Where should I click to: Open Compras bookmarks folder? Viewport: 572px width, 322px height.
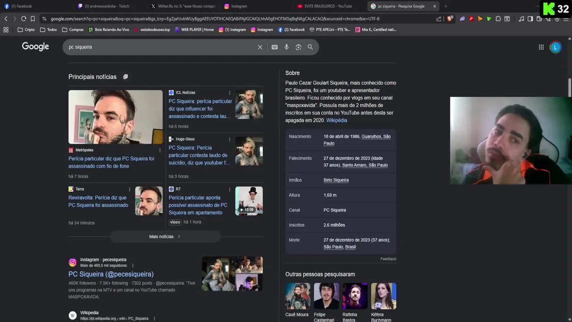pyautogui.click(x=73, y=30)
